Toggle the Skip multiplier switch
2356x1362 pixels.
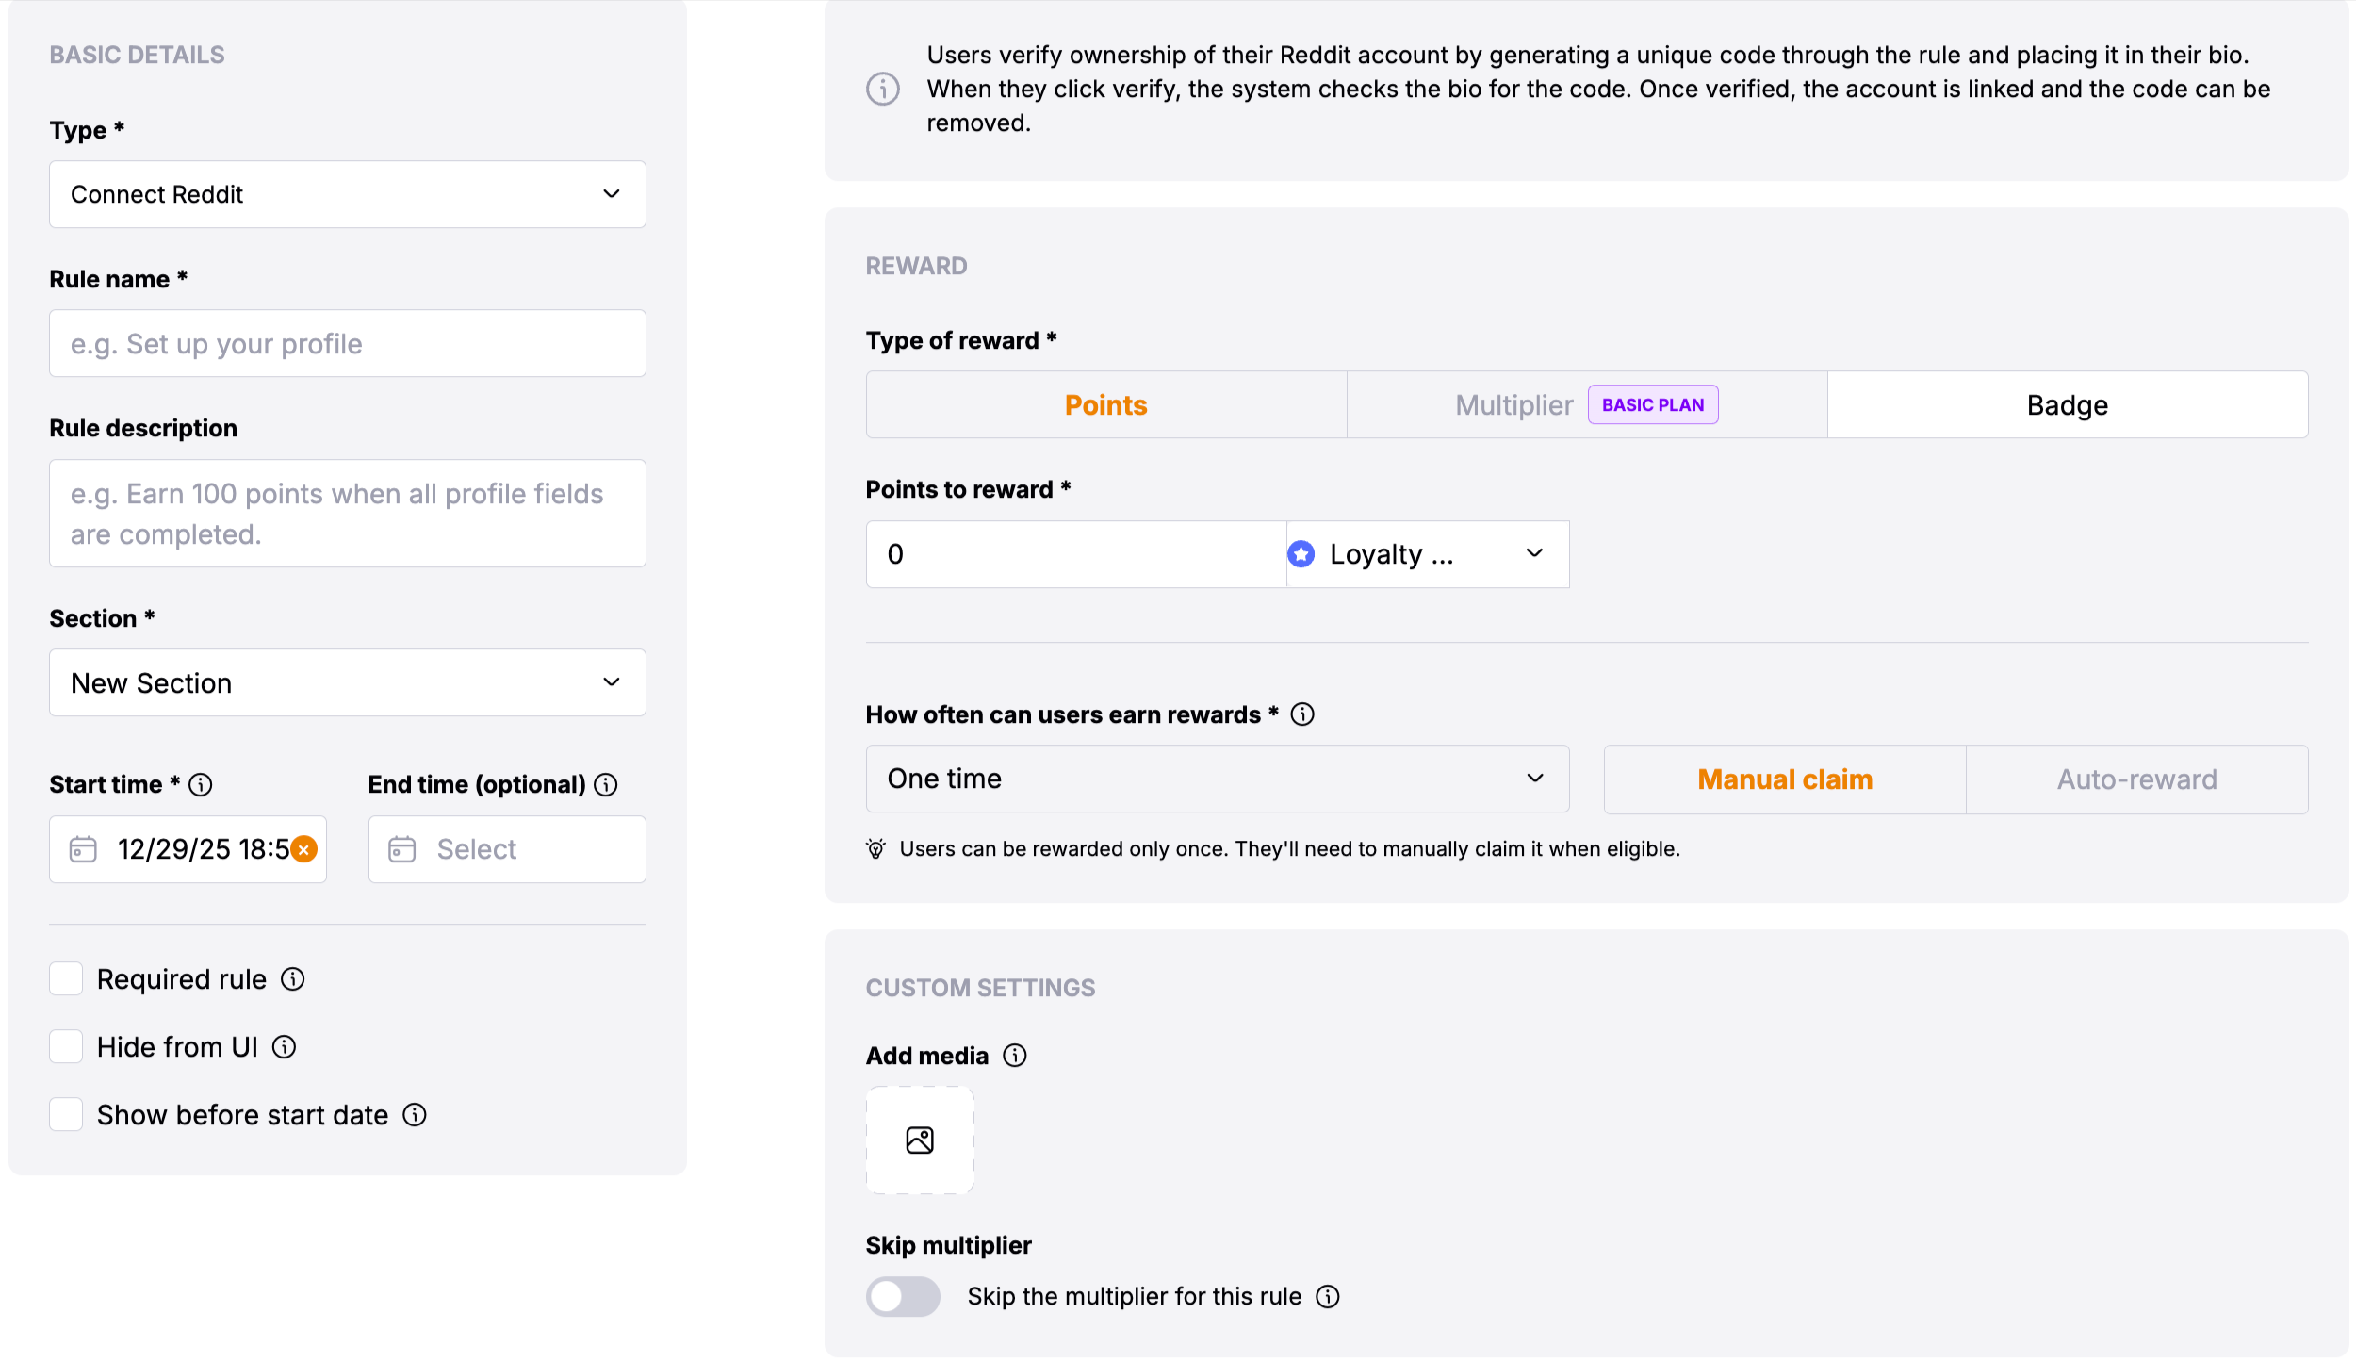coord(903,1297)
